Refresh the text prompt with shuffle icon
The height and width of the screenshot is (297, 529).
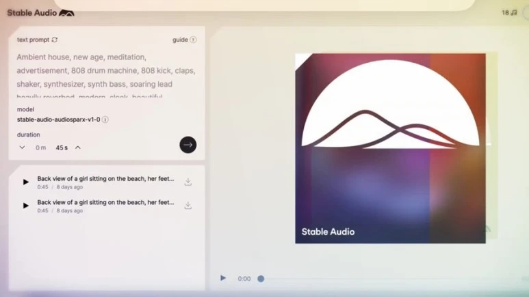pos(55,40)
